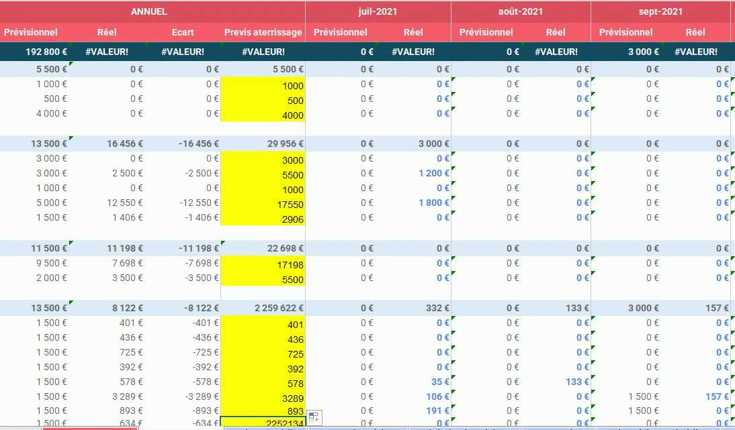The width and height of the screenshot is (735, 430).
Task: Select the yellow cell containing 17198
Action: pos(263,264)
